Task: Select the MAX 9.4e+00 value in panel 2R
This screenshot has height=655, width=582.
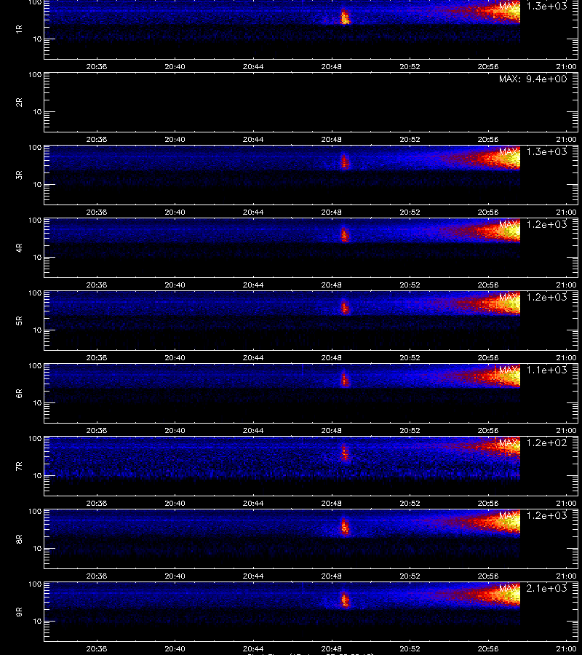Action: click(533, 79)
